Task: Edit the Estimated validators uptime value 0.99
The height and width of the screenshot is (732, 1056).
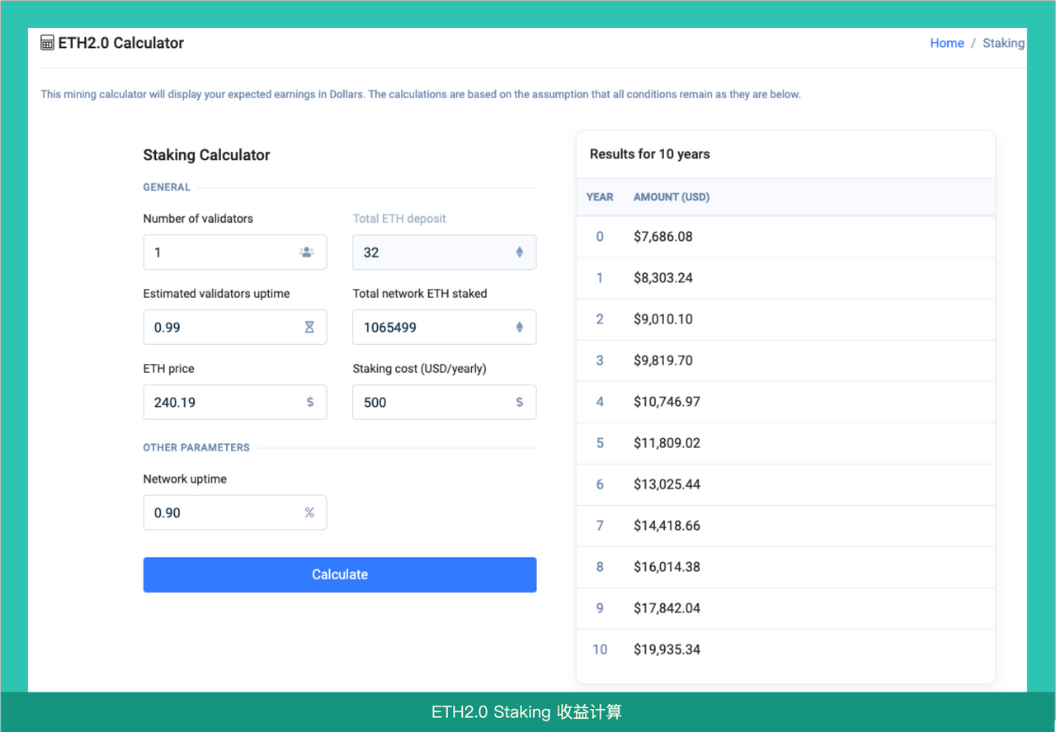Action: (x=235, y=328)
